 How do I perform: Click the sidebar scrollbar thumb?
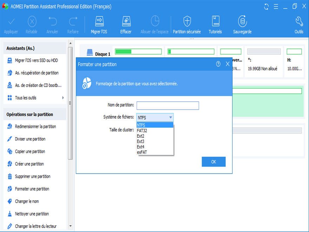[71, 103]
